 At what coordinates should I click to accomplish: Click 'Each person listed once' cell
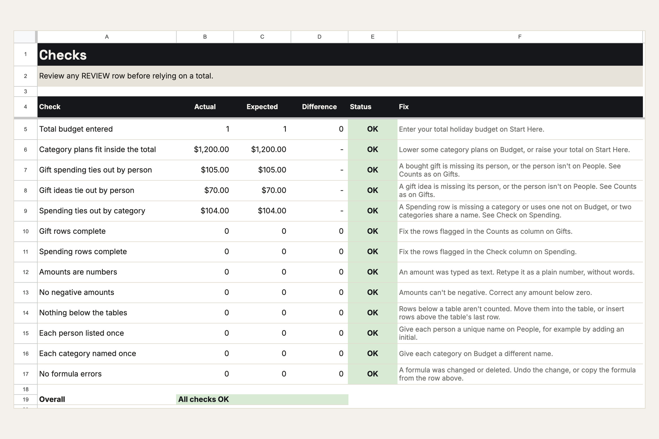tap(107, 333)
